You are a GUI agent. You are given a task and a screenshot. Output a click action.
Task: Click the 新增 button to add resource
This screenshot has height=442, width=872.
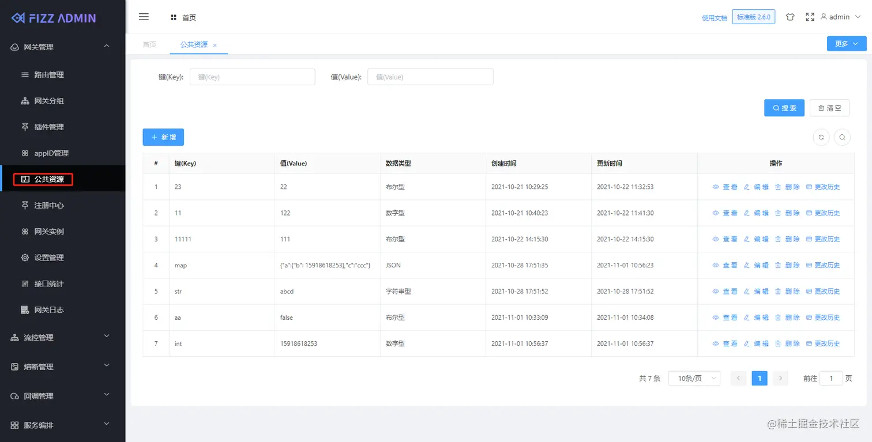pyautogui.click(x=163, y=137)
